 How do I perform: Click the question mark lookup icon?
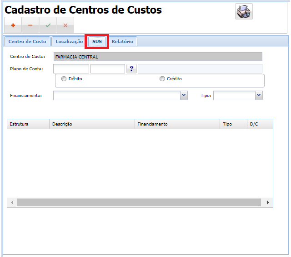(x=131, y=69)
